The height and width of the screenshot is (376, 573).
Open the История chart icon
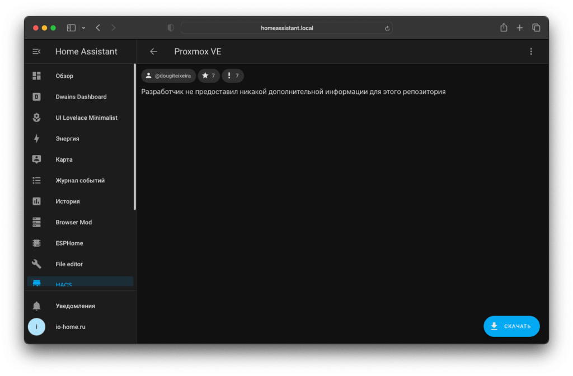(x=36, y=201)
